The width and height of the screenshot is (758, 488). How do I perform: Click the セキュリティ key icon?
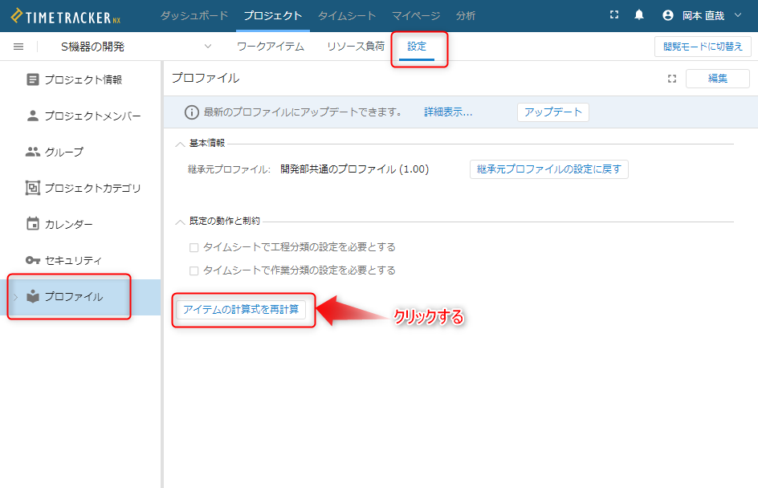[32, 260]
